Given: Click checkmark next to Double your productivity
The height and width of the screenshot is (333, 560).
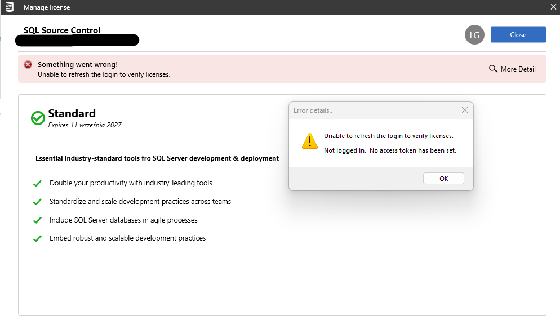Looking at the screenshot, I should [37, 183].
